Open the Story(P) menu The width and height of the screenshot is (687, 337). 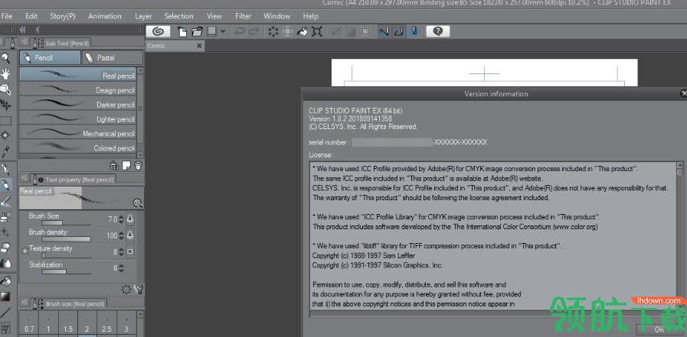point(63,16)
